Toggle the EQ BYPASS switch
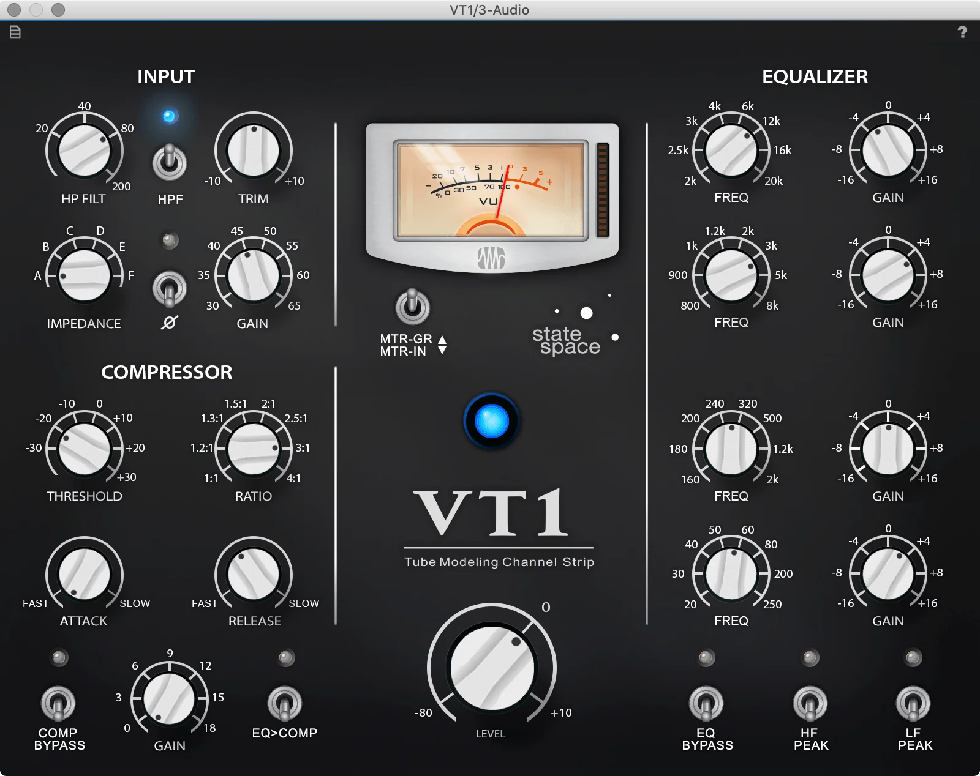The height and width of the screenshot is (776, 980). 706,704
